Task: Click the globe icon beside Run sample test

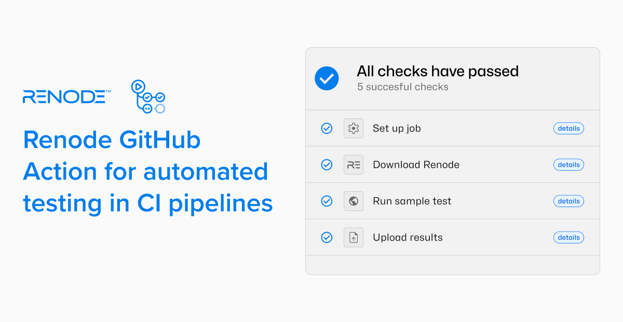Action: [x=354, y=201]
